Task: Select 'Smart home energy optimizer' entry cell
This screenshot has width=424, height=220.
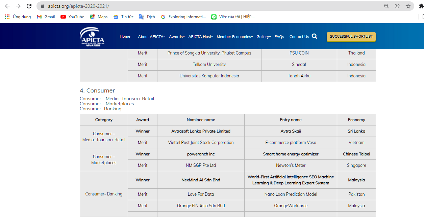Action: click(x=291, y=154)
